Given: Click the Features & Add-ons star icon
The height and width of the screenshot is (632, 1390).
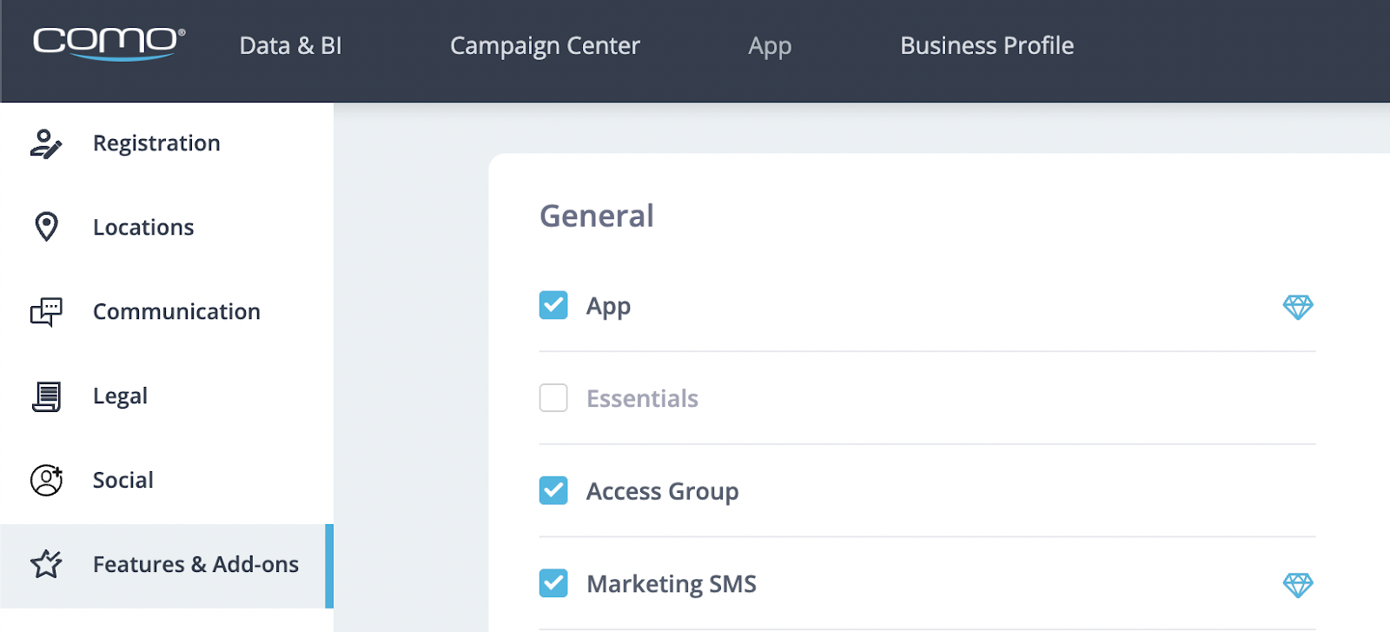Looking at the screenshot, I should tap(46, 564).
